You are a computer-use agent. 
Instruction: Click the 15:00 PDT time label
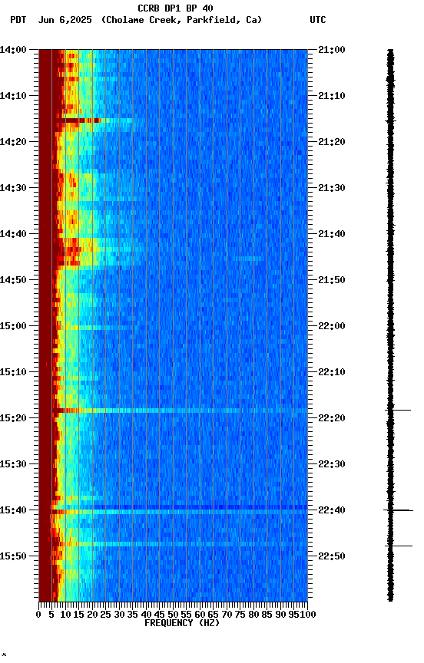click(13, 326)
